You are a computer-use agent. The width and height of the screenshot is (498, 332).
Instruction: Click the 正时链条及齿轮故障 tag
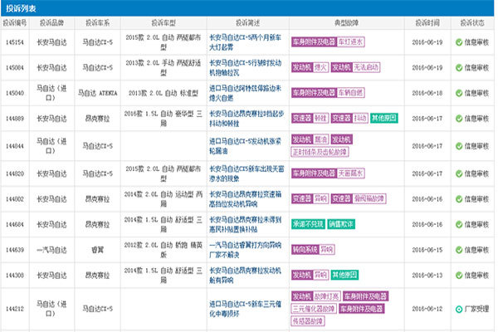point(320,152)
